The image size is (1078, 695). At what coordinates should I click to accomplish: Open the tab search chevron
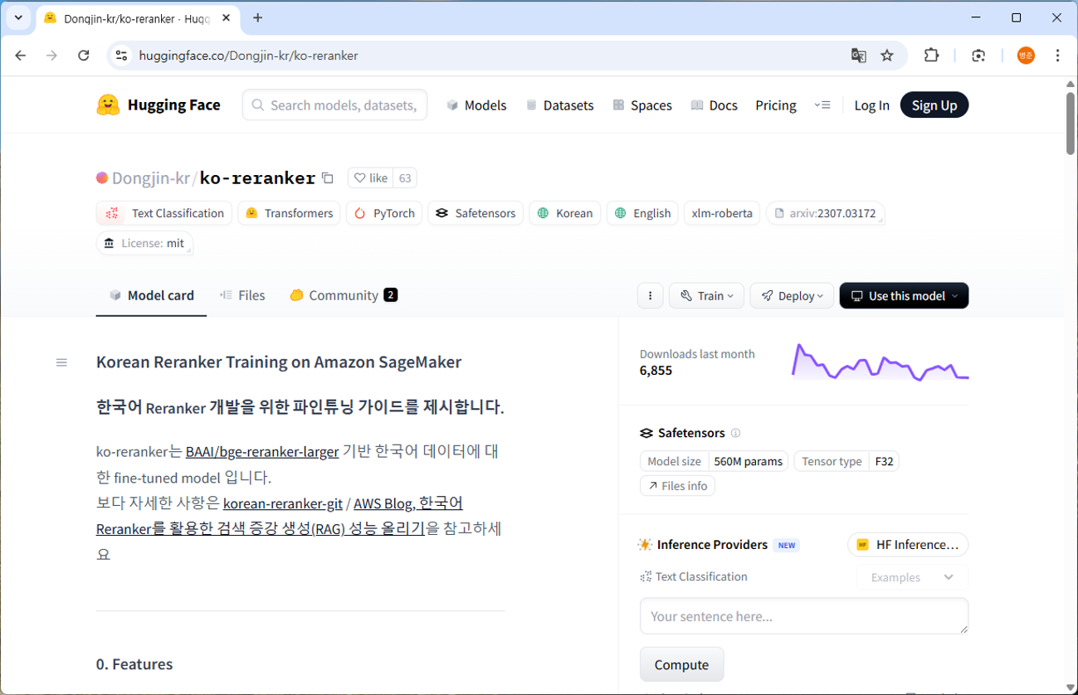point(18,17)
